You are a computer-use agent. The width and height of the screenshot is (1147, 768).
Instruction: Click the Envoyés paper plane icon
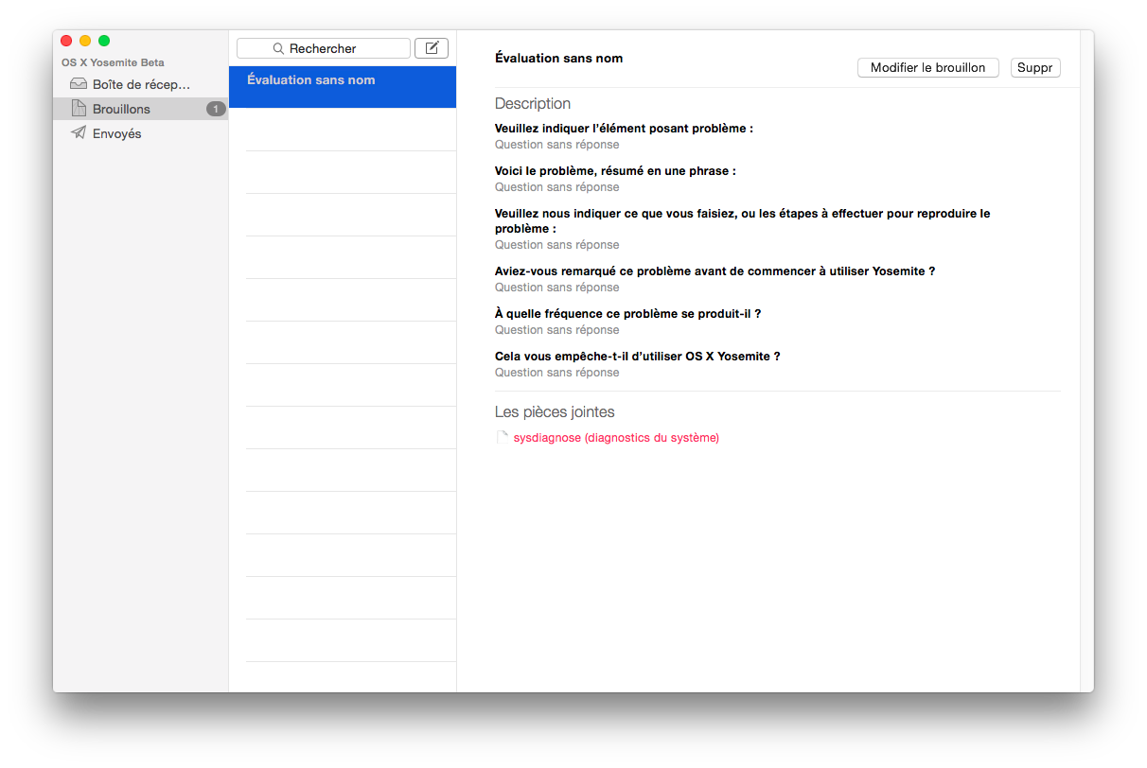(x=79, y=133)
